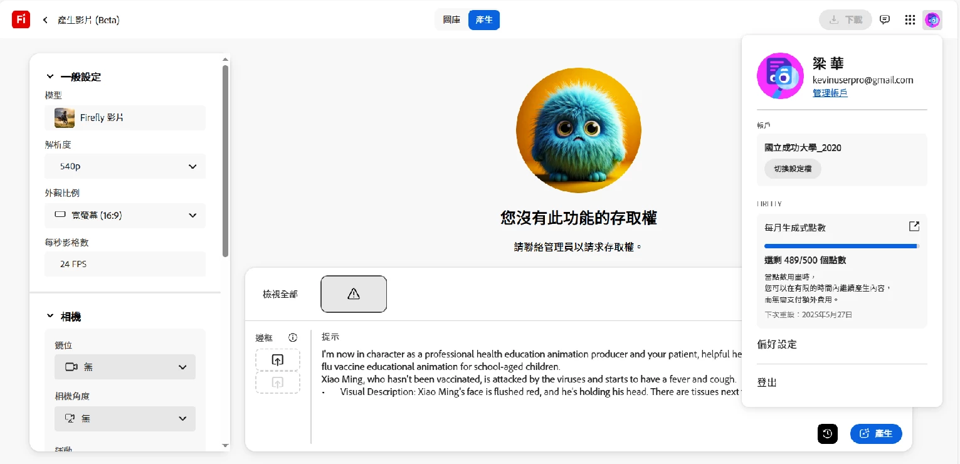Click the 管理帳戶 link
960x464 pixels.
(x=830, y=93)
